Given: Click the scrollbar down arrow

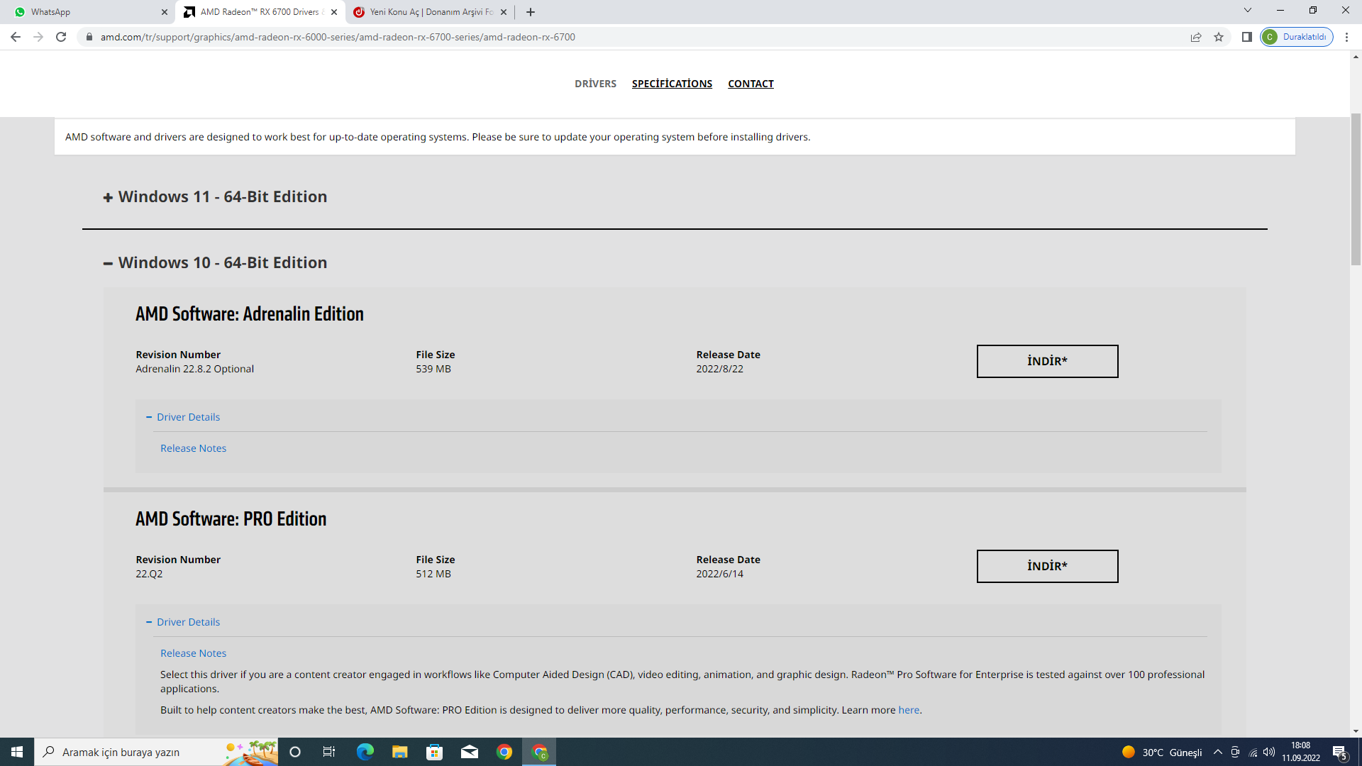Looking at the screenshot, I should click(x=1356, y=731).
